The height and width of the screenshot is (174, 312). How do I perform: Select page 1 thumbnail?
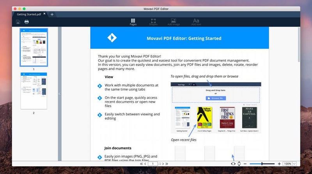(x=34, y=47)
